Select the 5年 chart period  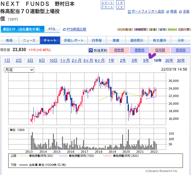146,60
